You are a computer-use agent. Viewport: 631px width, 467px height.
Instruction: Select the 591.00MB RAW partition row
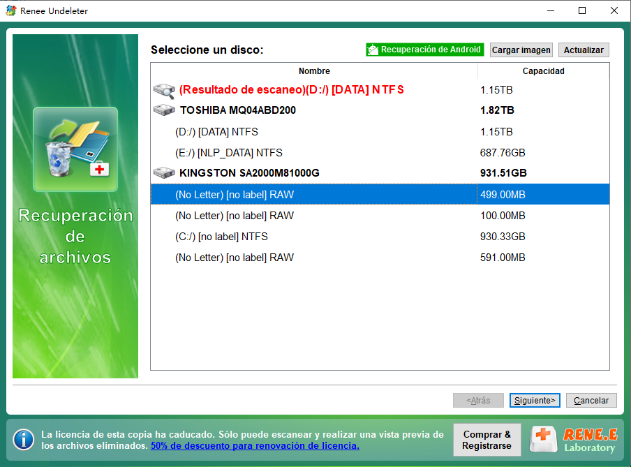tap(380, 258)
